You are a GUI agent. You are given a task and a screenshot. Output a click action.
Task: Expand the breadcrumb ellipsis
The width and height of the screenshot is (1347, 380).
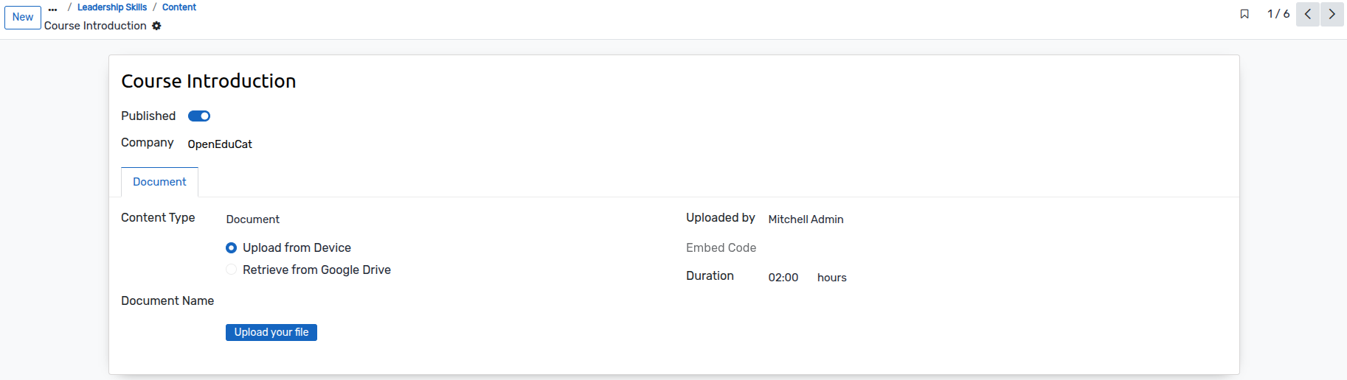tap(52, 10)
